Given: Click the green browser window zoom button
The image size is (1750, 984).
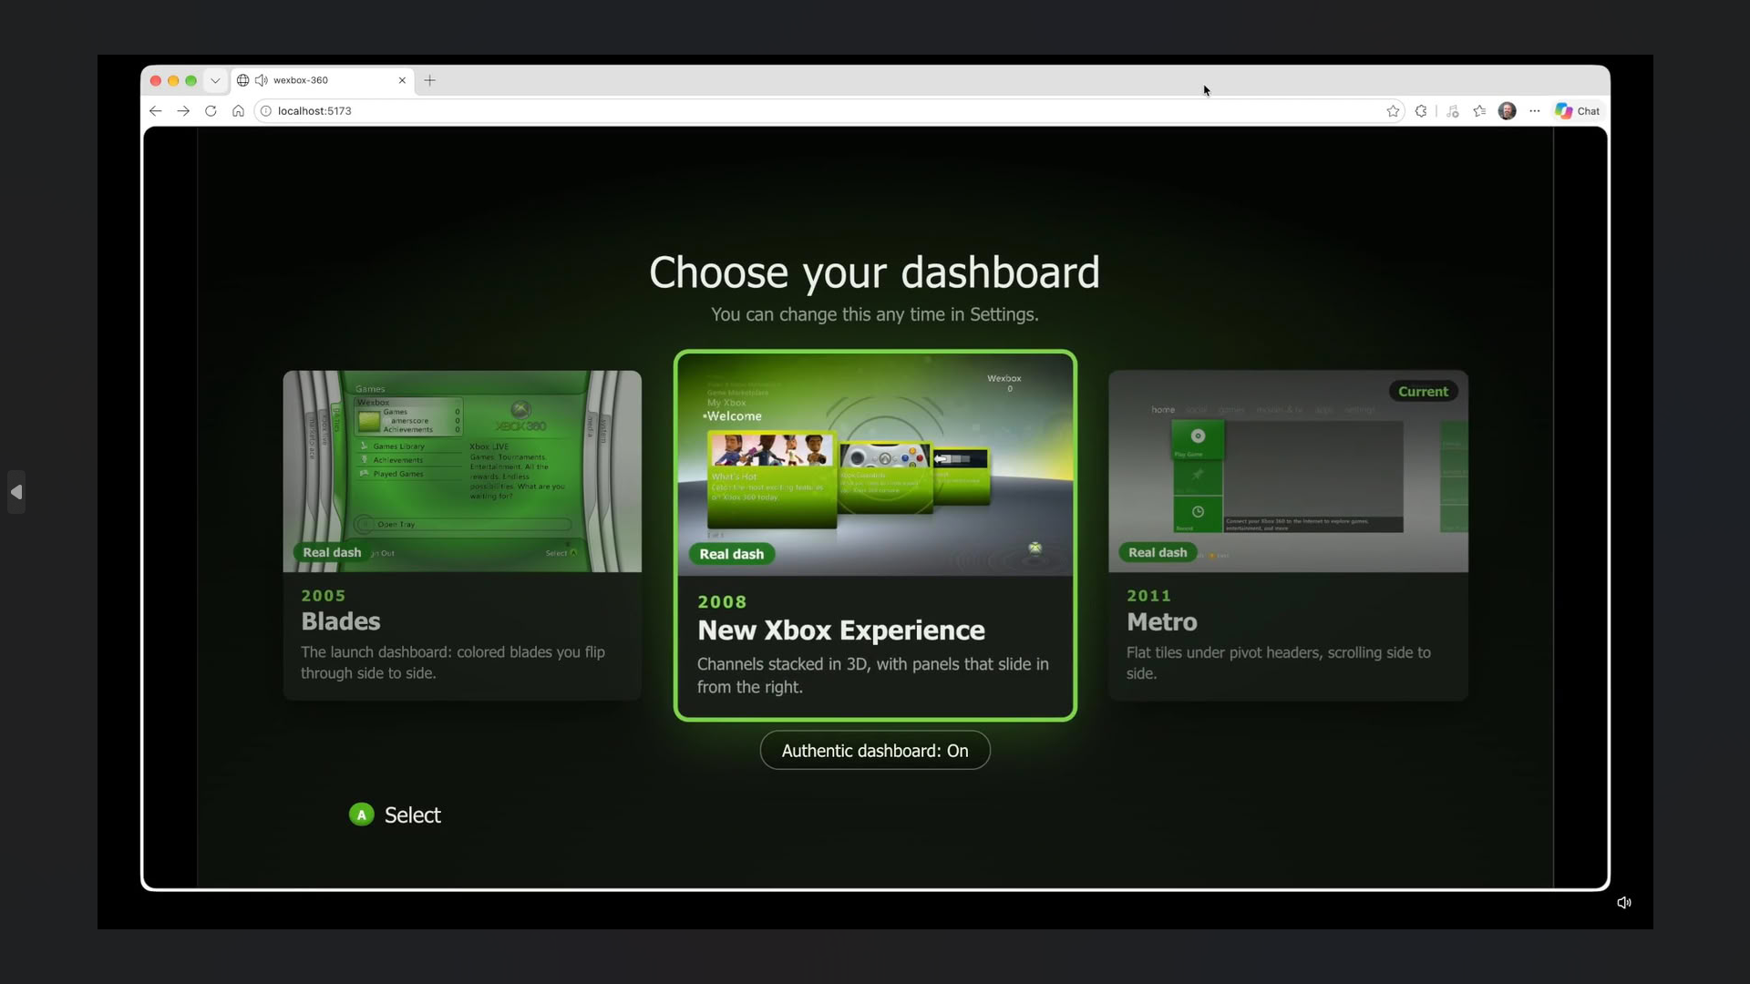Looking at the screenshot, I should click(190, 80).
